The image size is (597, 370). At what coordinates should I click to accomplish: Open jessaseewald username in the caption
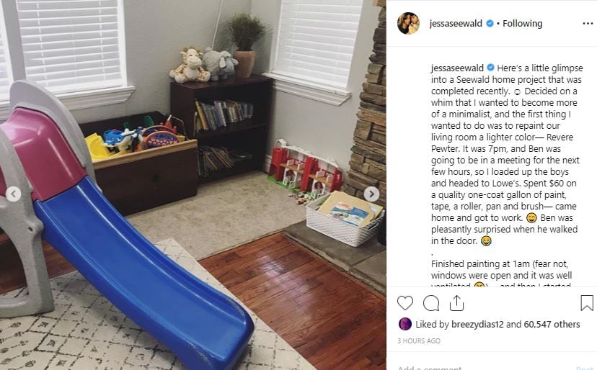(457, 68)
